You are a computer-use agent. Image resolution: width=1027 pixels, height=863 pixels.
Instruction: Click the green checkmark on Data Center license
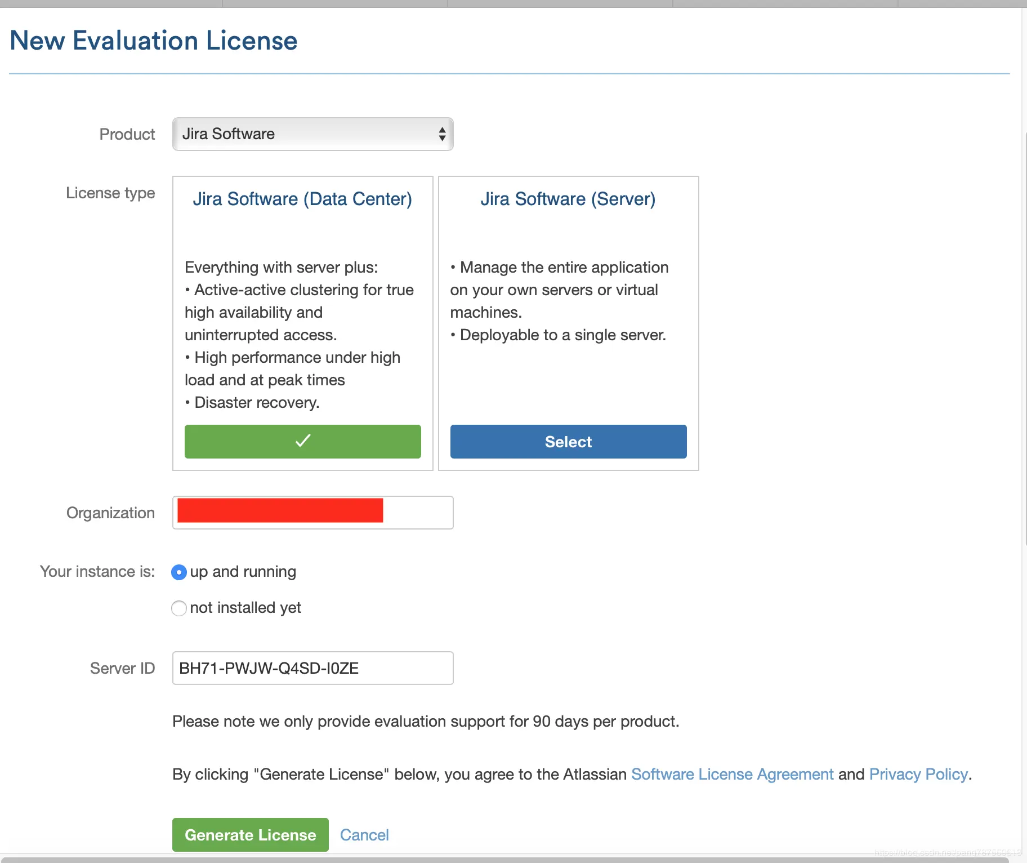coord(302,441)
